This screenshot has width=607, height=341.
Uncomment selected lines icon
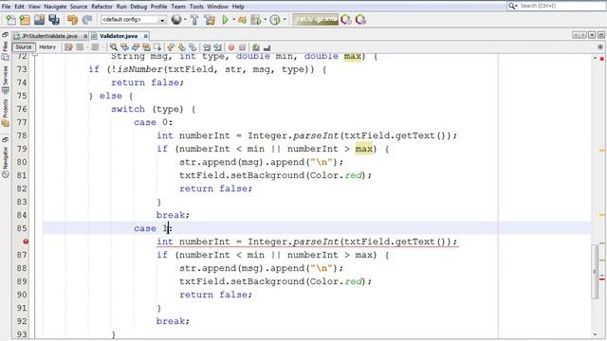[267, 47]
